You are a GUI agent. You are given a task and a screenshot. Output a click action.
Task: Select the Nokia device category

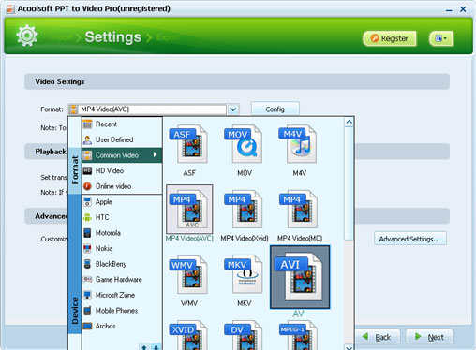point(122,248)
